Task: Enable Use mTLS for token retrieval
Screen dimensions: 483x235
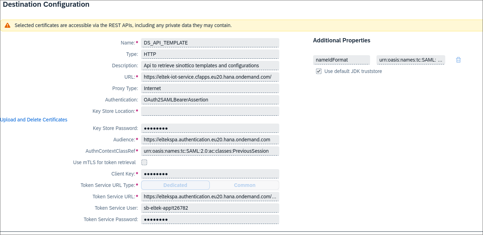Action: tap(144, 162)
